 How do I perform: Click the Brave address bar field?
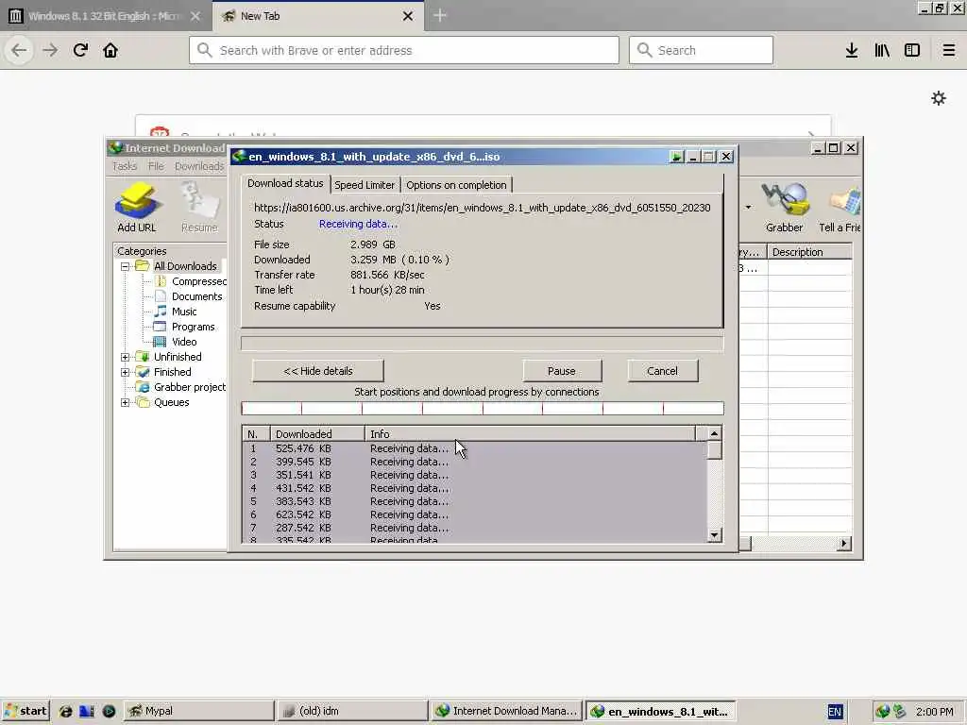(x=404, y=50)
